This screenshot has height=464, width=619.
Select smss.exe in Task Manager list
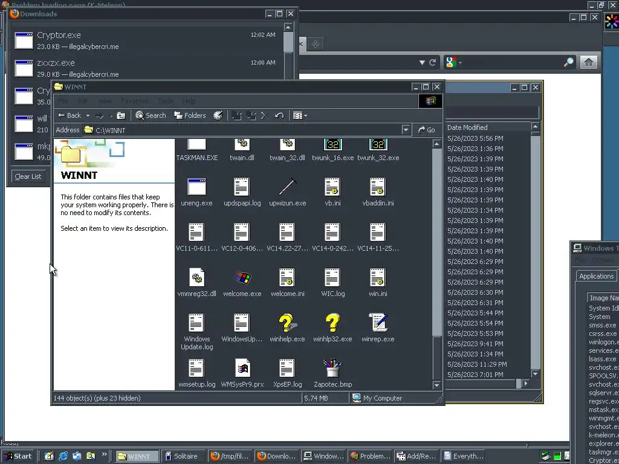point(602,325)
